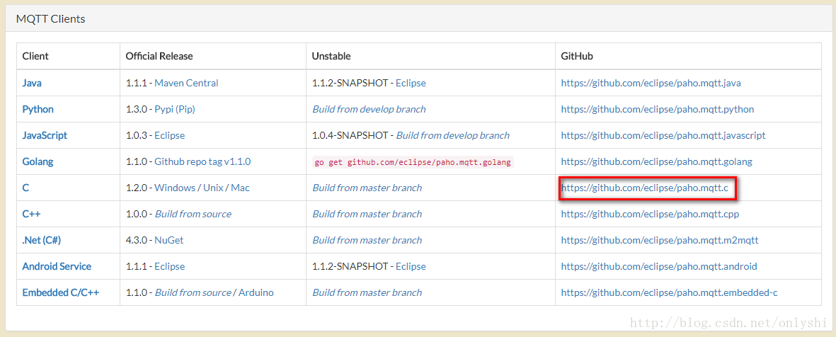Click the Maven Central release link
This screenshot has height=337, width=836.
click(x=186, y=83)
